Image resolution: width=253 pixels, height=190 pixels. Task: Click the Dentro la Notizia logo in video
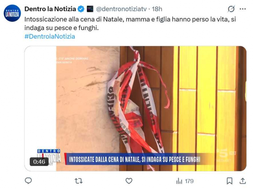pos(49,156)
